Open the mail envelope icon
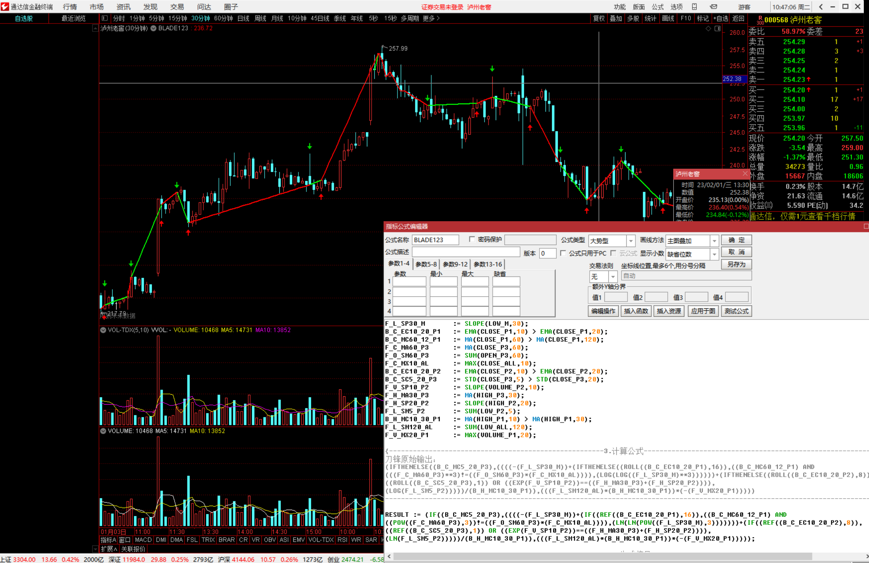 [713, 7]
